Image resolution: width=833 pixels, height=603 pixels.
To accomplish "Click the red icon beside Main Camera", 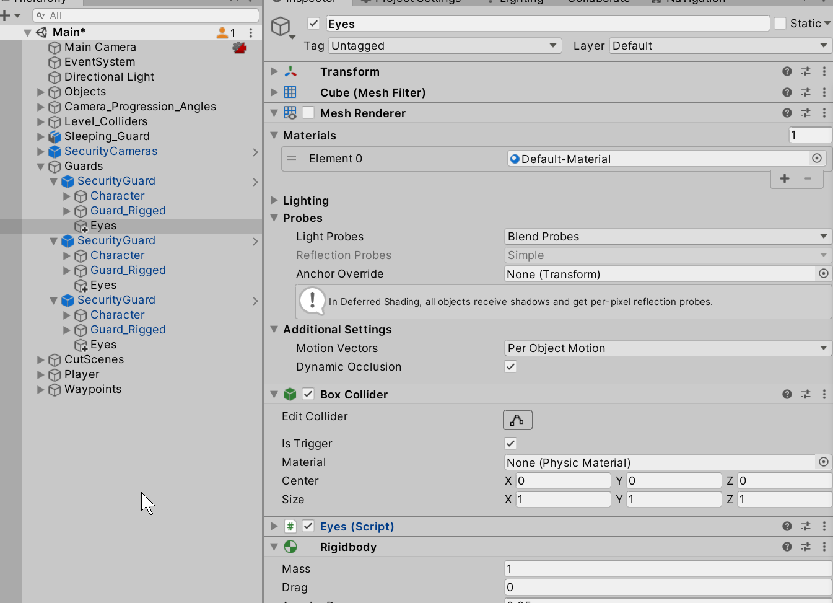I will [x=240, y=47].
